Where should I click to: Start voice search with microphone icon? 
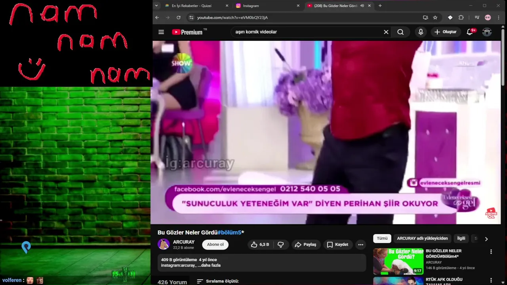tap(421, 32)
